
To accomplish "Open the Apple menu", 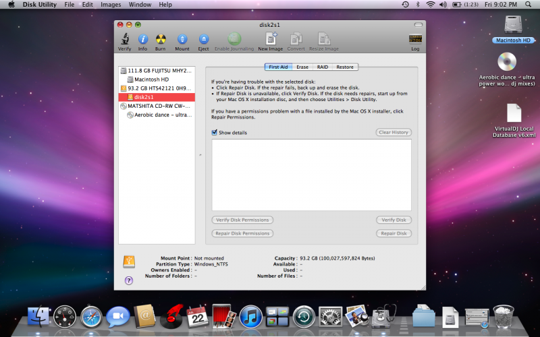I will click(x=11, y=5).
